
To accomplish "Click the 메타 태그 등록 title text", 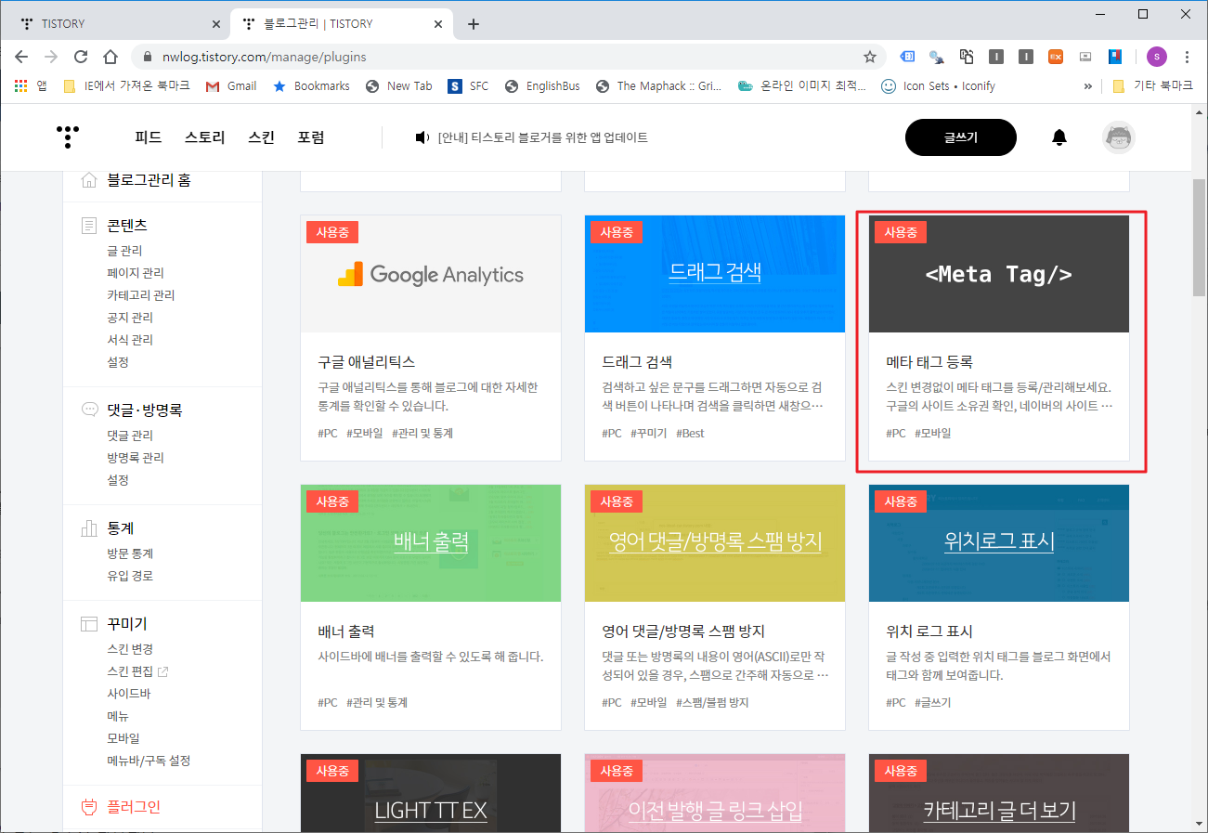I will [x=929, y=362].
